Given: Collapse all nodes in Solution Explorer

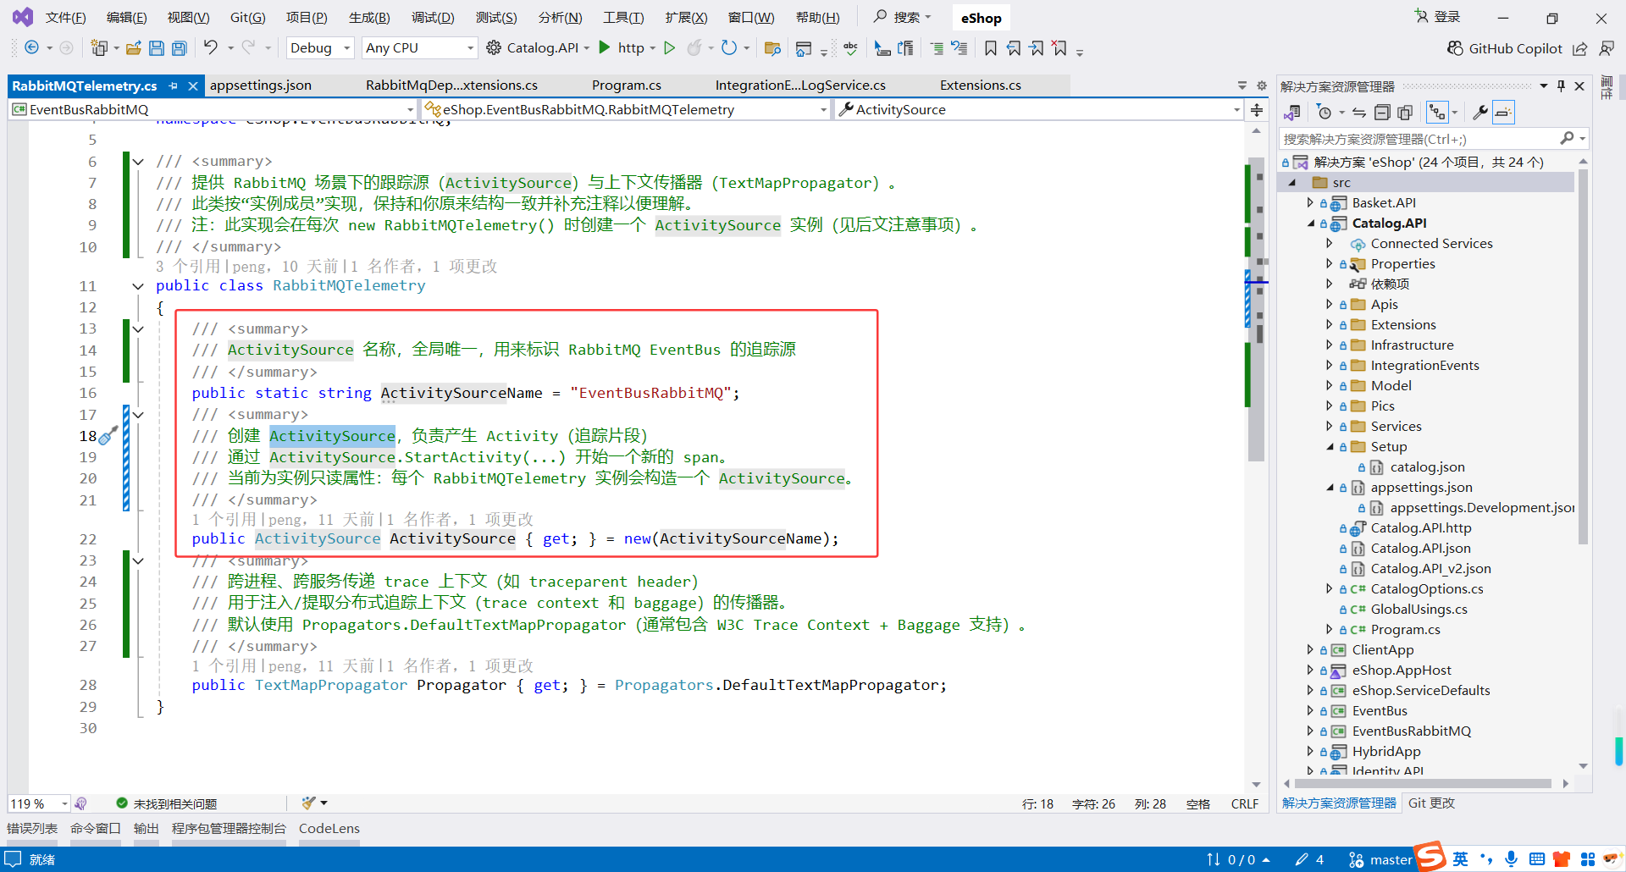Looking at the screenshot, I should (x=1382, y=112).
